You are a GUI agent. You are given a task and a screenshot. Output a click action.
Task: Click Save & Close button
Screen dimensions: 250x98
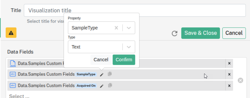(x=201, y=33)
